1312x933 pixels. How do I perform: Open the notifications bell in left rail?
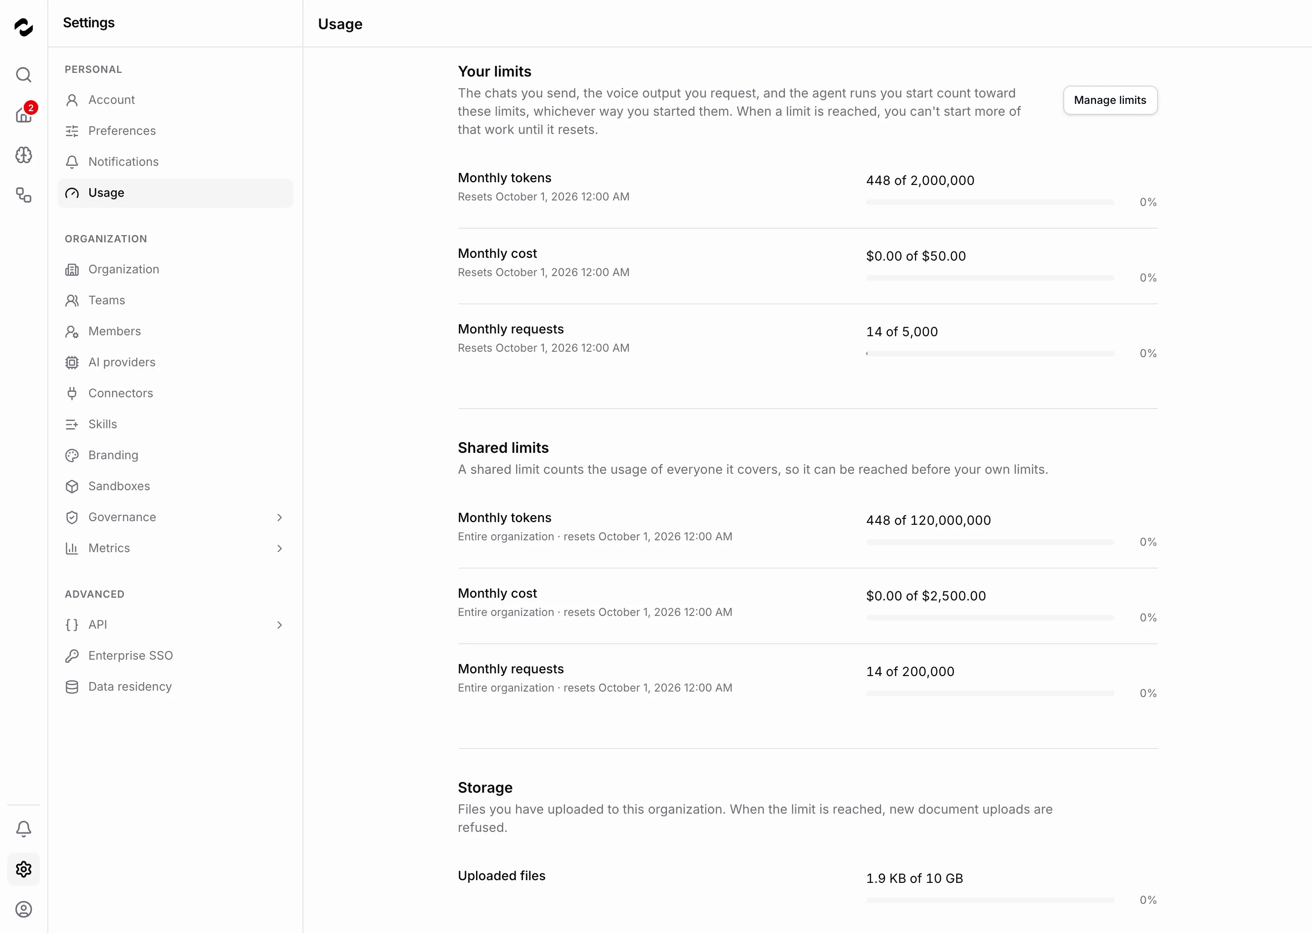[24, 829]
